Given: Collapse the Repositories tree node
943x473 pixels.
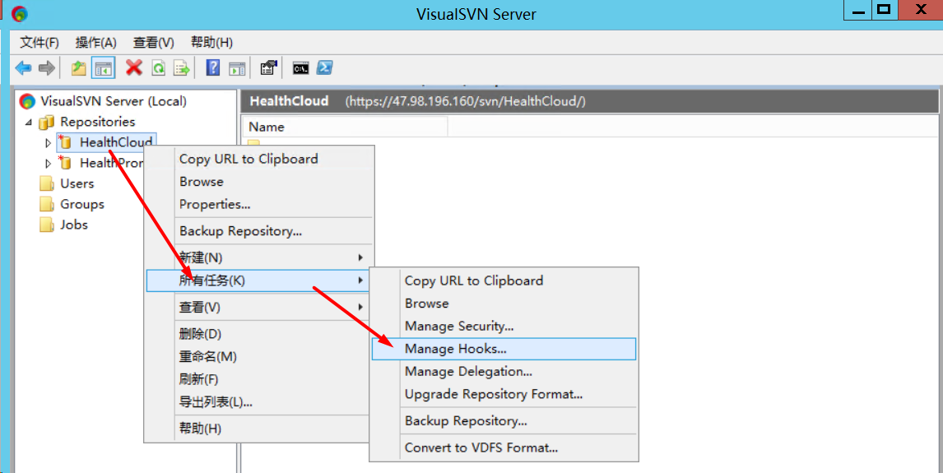Looking at the screenshot, I should 28,122.
